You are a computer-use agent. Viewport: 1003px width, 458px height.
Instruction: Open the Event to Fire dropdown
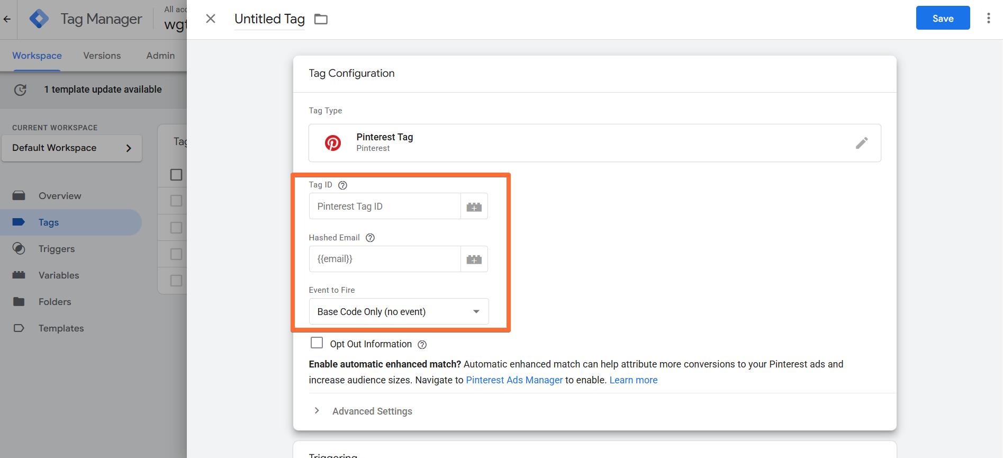pyautogui.click(x=399, y=312)
